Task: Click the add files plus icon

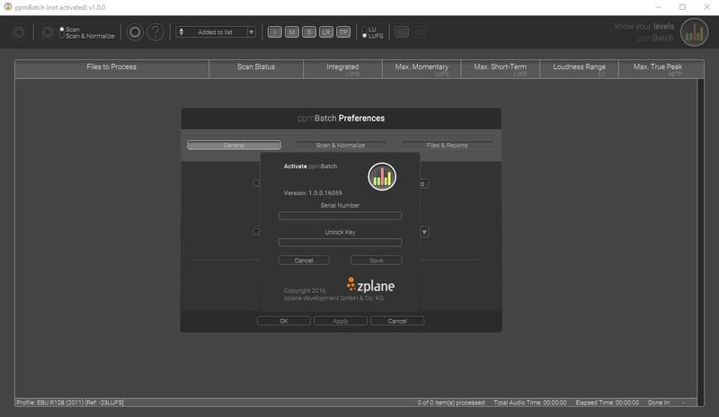Action: (x=19, y=32)
